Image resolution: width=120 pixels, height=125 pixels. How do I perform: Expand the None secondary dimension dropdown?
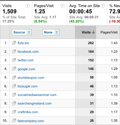[51, 32]
